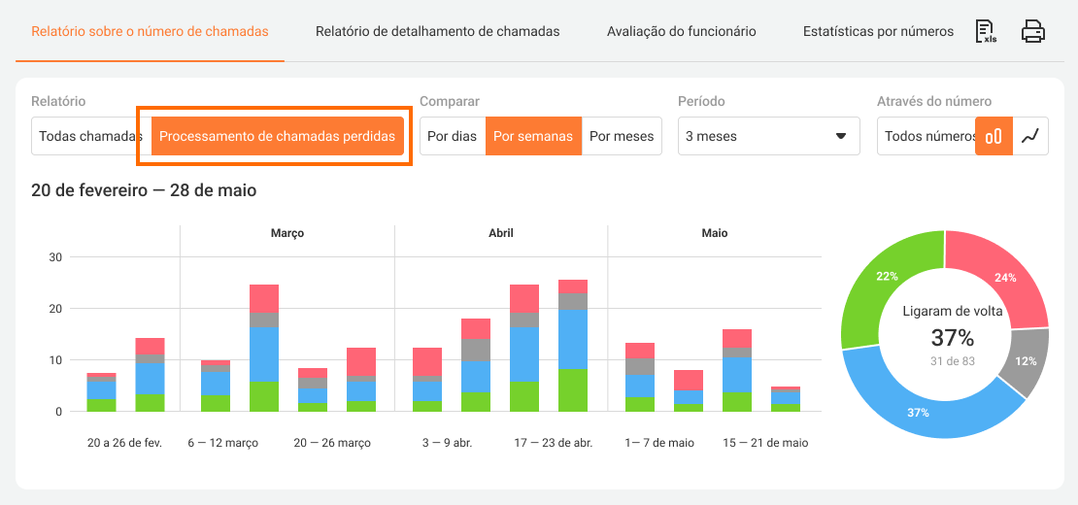Click the tallest bar, 17 — 23 de abr.
Image resolution: width=1078 pixels, height=505 pixels.
click(x=573, y=345)
